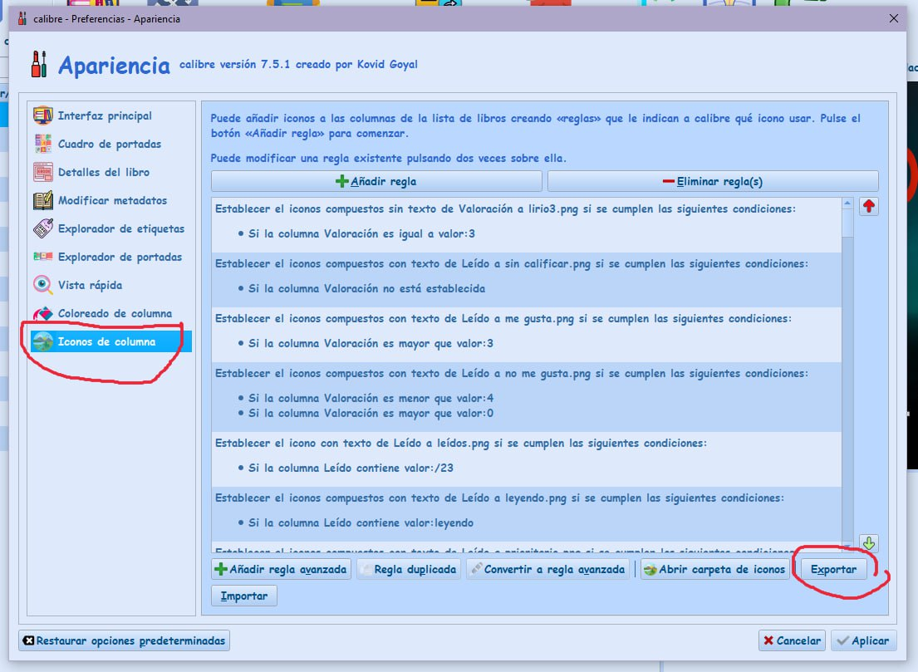Click the Vista rápida magnifier icon
Screen dimensions: 918x672
[42, 285]
